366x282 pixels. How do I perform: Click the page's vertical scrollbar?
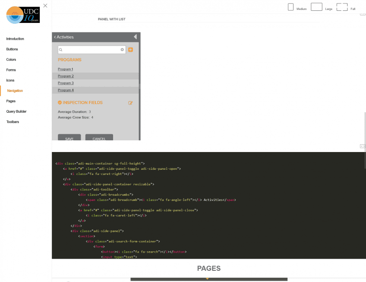(x=365, y=140)
